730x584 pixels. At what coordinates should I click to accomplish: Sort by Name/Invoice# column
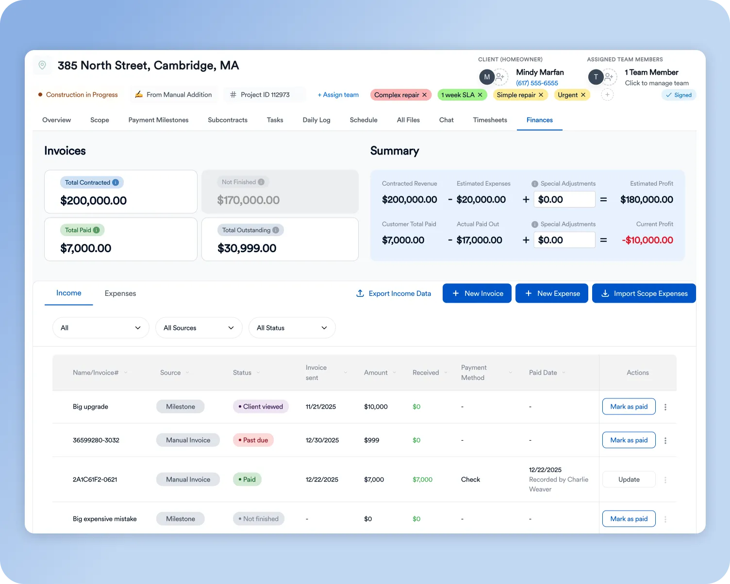126,373
